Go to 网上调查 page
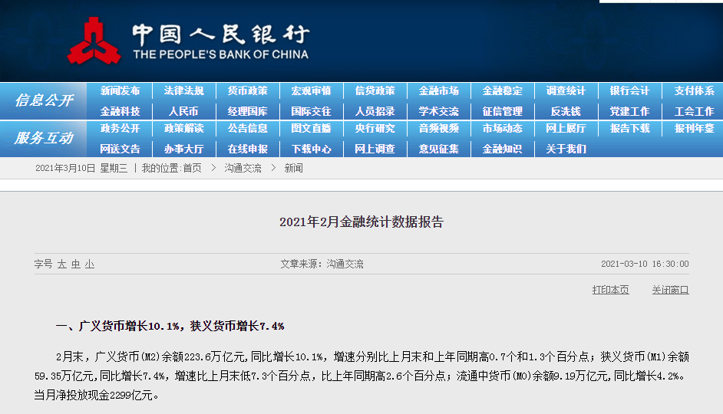Image resolution: width=723 pixels, height=414 pixels. click(375, 149)
